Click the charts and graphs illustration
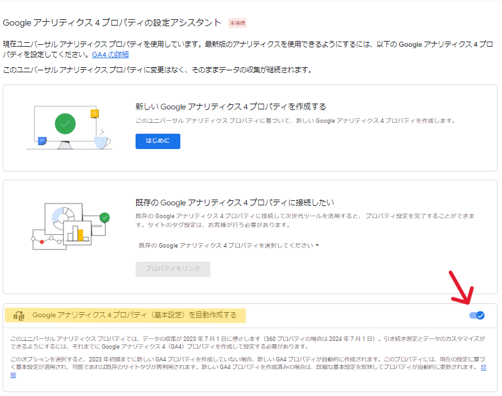Screen dimensions: 502x396 tap(70, 226)
